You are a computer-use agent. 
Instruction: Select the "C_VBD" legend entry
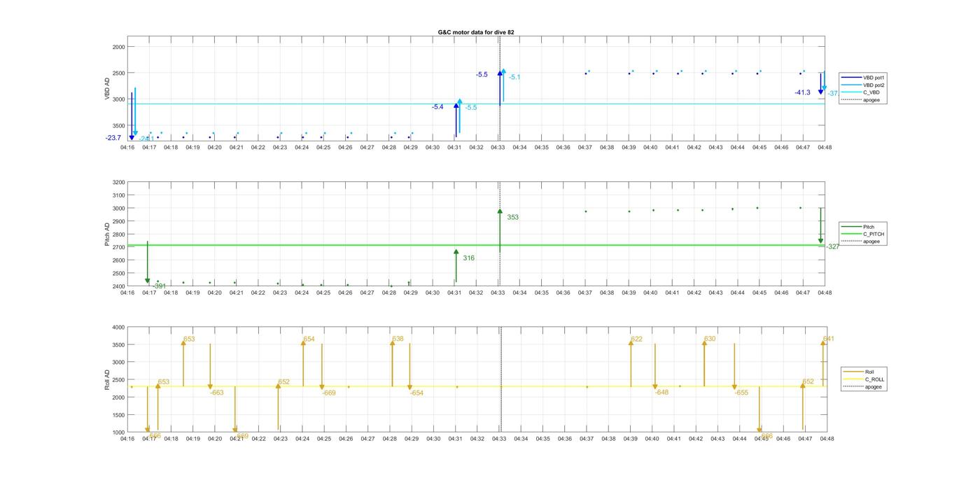861,92
